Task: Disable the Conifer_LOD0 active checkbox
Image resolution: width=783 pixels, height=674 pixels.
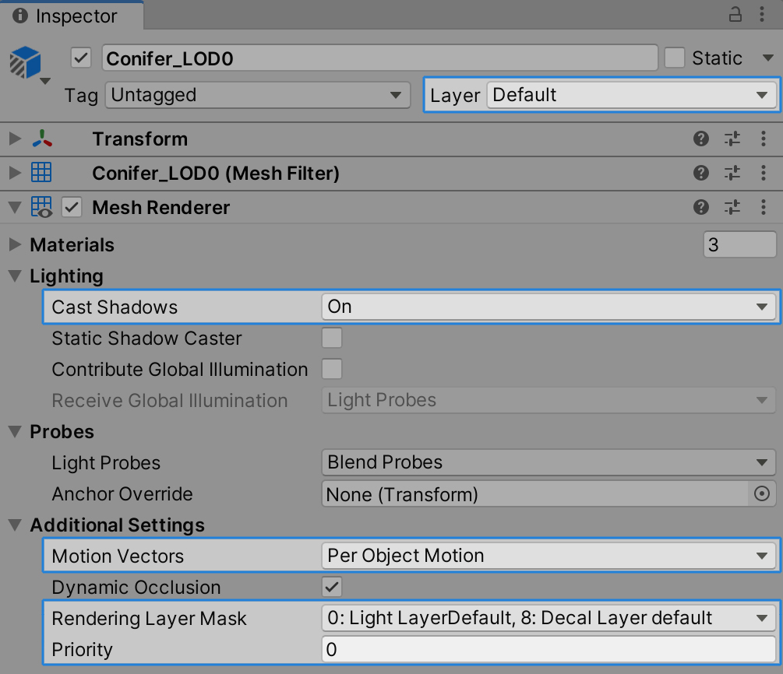Action: (80, 58)
